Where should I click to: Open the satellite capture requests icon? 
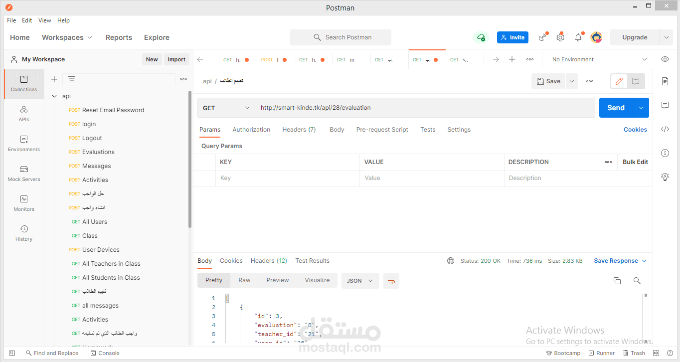[x=543, y=37]
